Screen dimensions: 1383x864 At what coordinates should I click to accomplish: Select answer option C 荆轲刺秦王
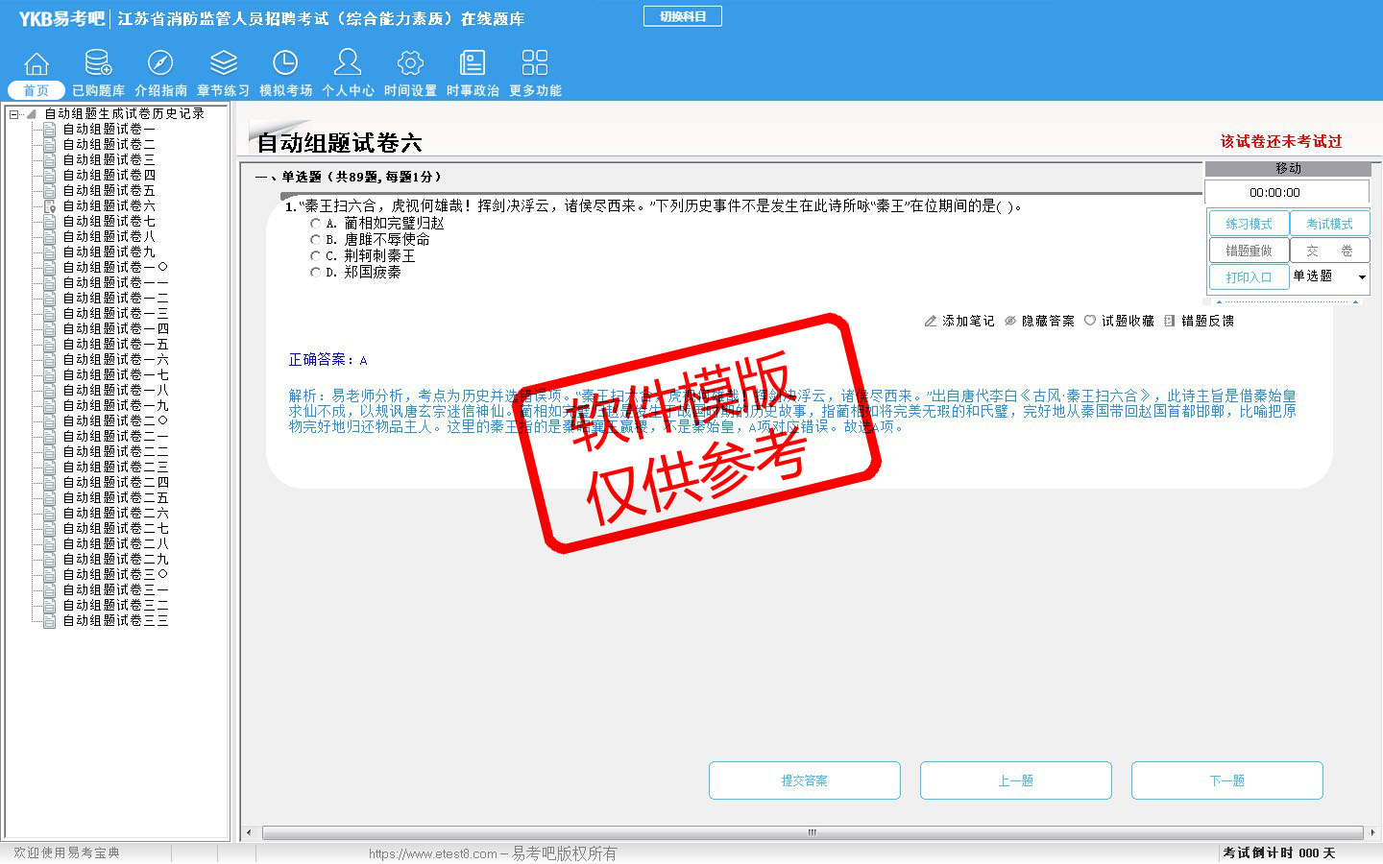point(315,255)
